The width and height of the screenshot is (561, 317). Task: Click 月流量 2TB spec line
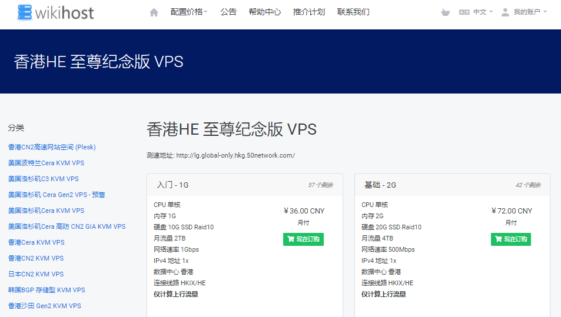tap(170, 238)
